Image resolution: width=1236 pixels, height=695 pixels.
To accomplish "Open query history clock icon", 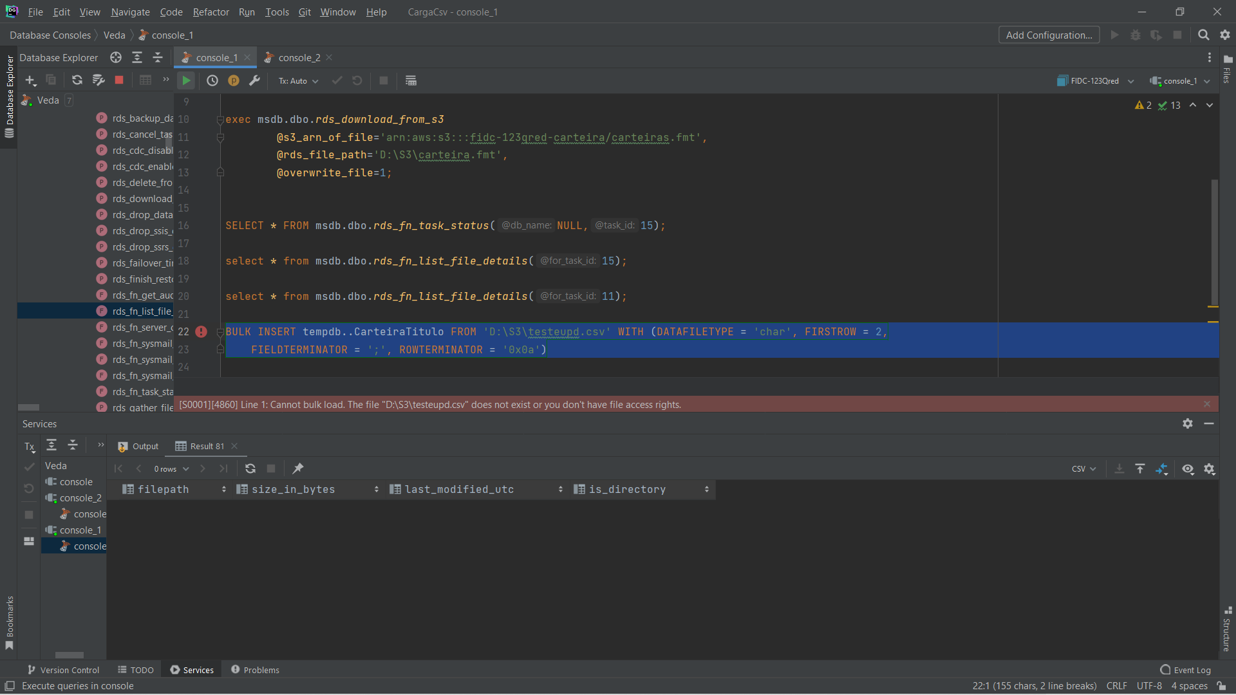I will 212,80.
